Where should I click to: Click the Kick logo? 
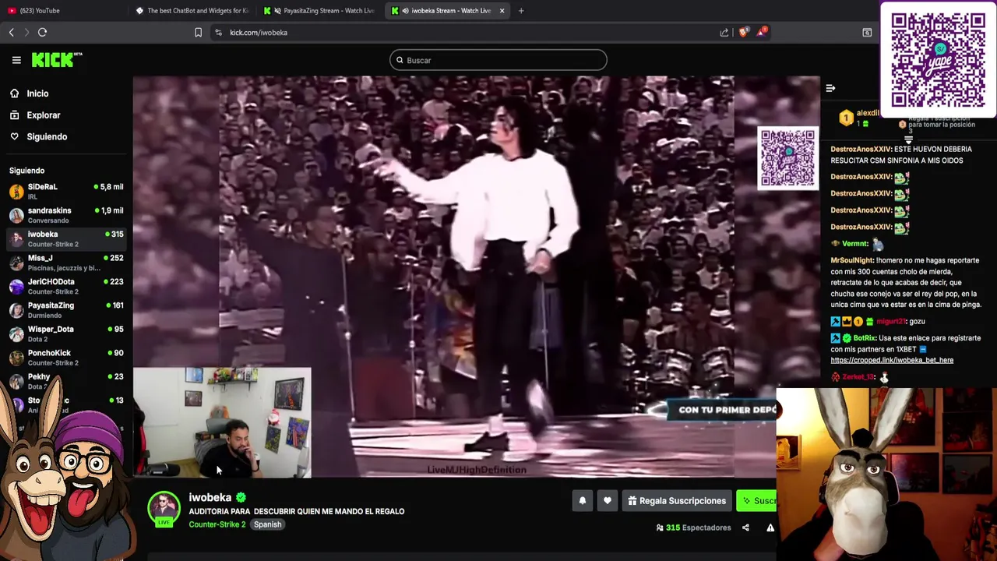tap(57, 60)
